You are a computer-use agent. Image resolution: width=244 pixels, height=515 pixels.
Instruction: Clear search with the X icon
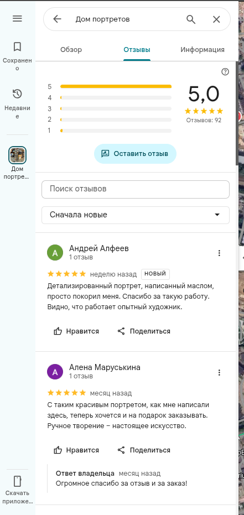pos(216,19)
